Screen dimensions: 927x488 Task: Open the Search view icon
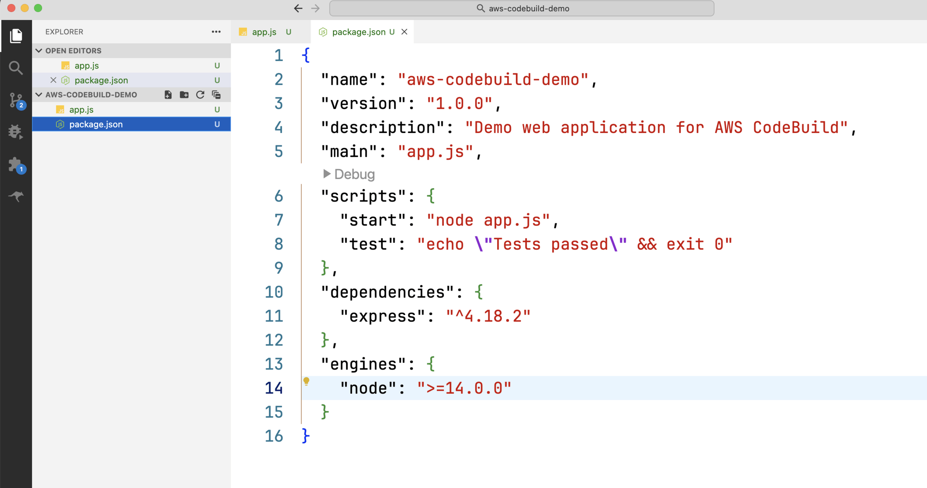click(16, 68)
